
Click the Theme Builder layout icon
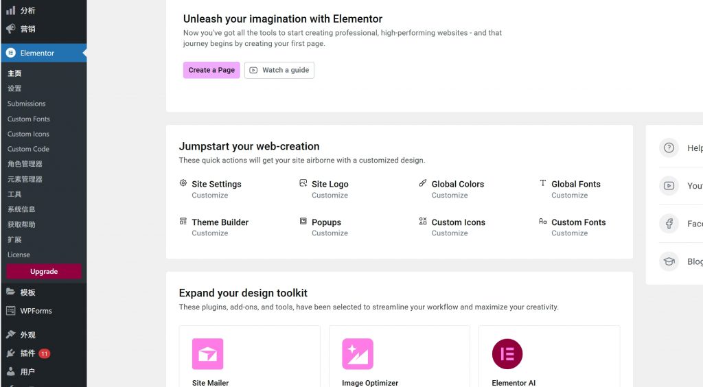(183, 221)
